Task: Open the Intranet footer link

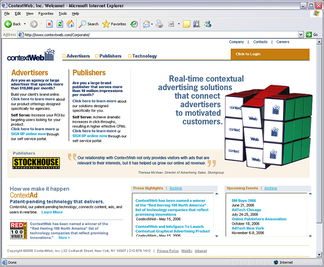Action: coord(200,251)
